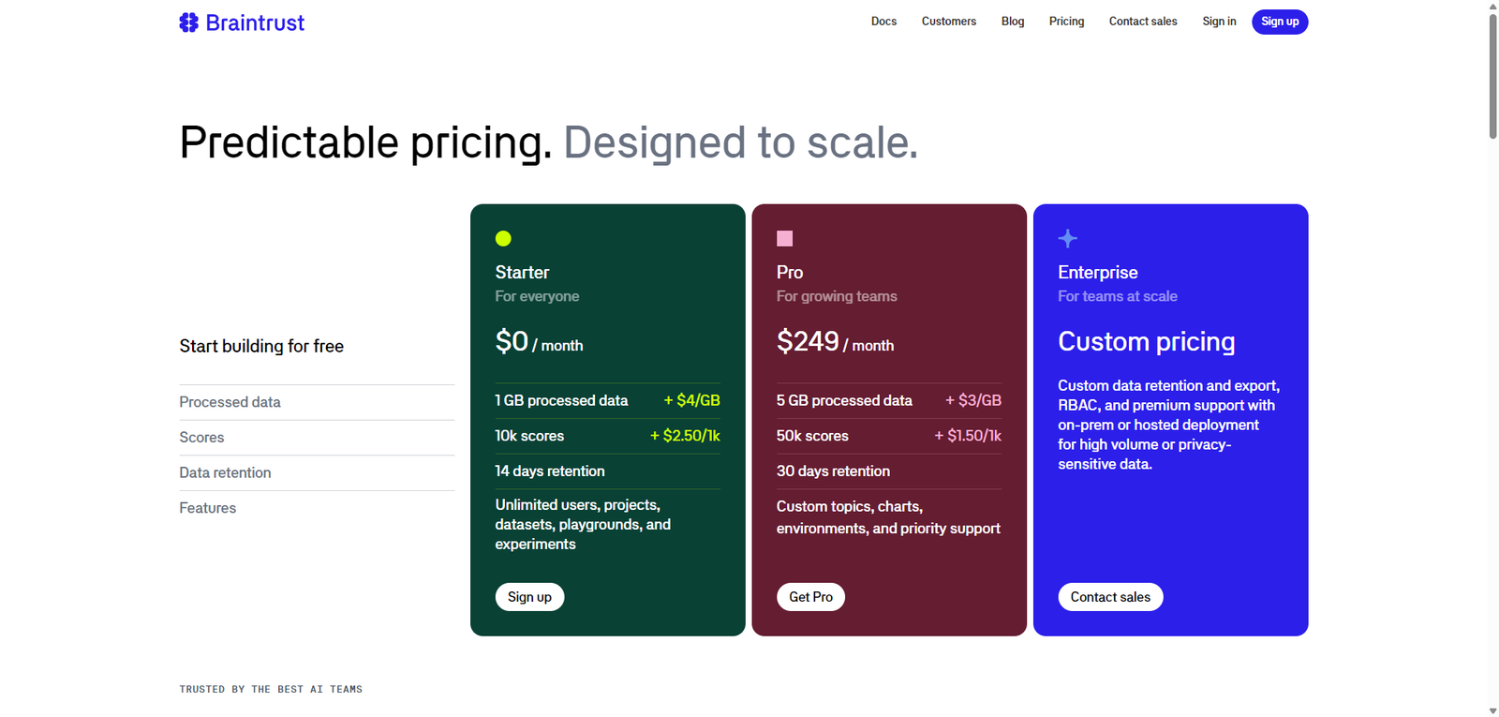Click the scroll down arrow of the scrollbar
This screenshot has width=1499, height=717.
pyautogui.click(x=1492, y=710)
